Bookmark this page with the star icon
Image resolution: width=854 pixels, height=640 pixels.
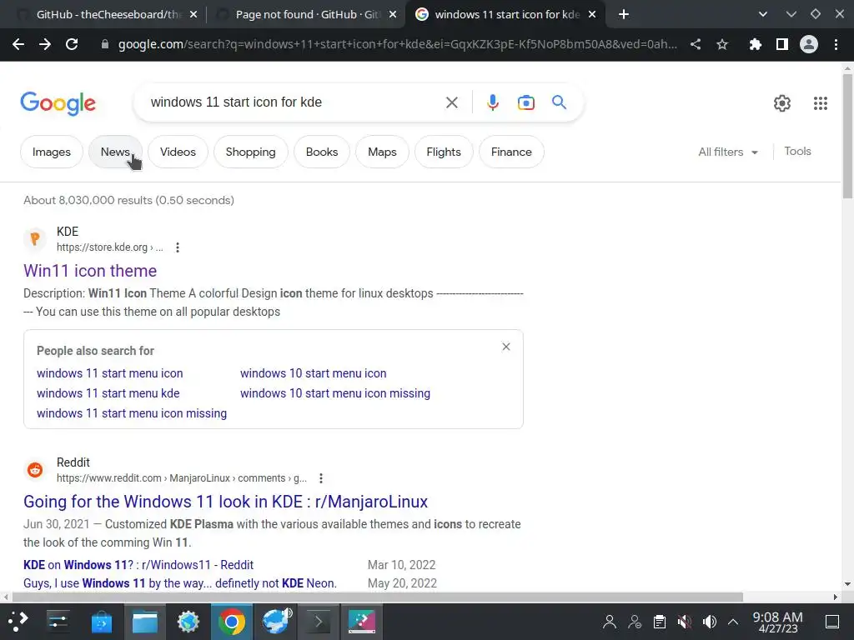(x=722, y=44)
